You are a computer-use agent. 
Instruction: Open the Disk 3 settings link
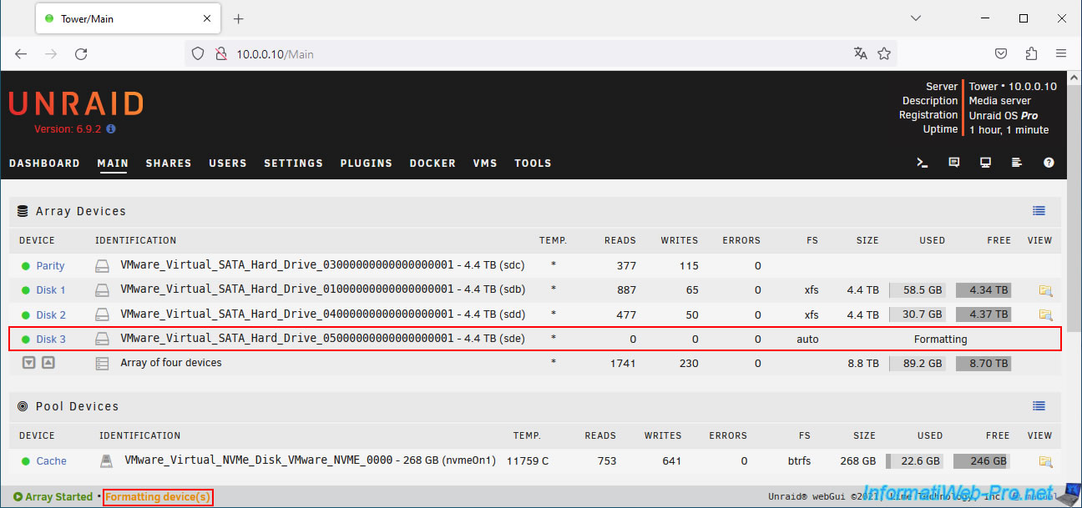coord(51,340)
